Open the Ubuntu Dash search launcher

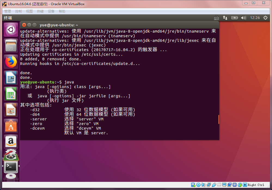pos(11,30)
